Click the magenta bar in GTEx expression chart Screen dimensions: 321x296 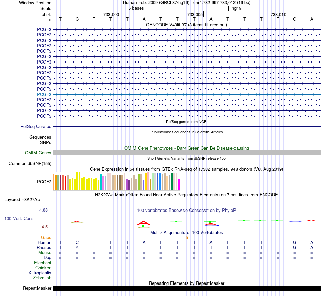coord(179,184)
